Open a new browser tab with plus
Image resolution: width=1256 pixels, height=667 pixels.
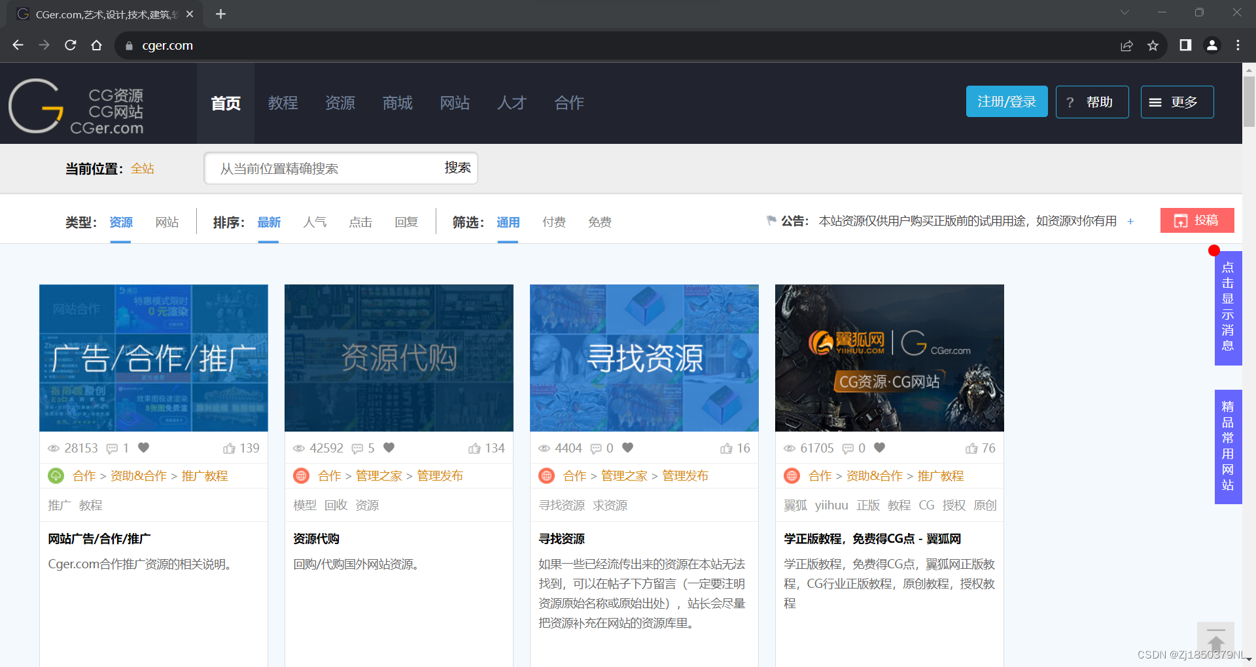tap(220, 14)
